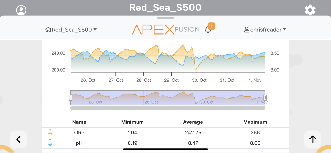
Task: Click the 30. Oct marker on chart axis
Action: coord(199,80)
